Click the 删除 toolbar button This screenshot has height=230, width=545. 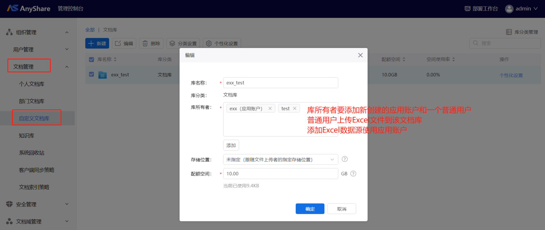point(151,43)
